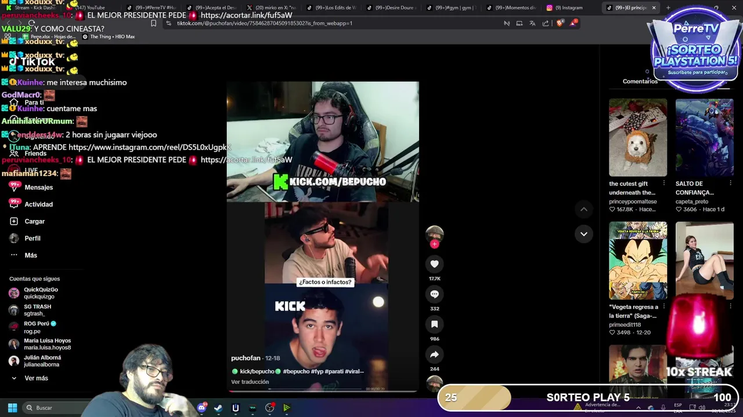Expand Ver más under followed accounts
Image resolution: width=743 pixels, height=417 pixels.
click(x=29, y=378)
